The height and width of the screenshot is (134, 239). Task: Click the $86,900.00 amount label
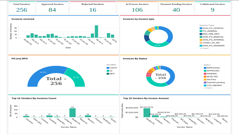(172, 116)
